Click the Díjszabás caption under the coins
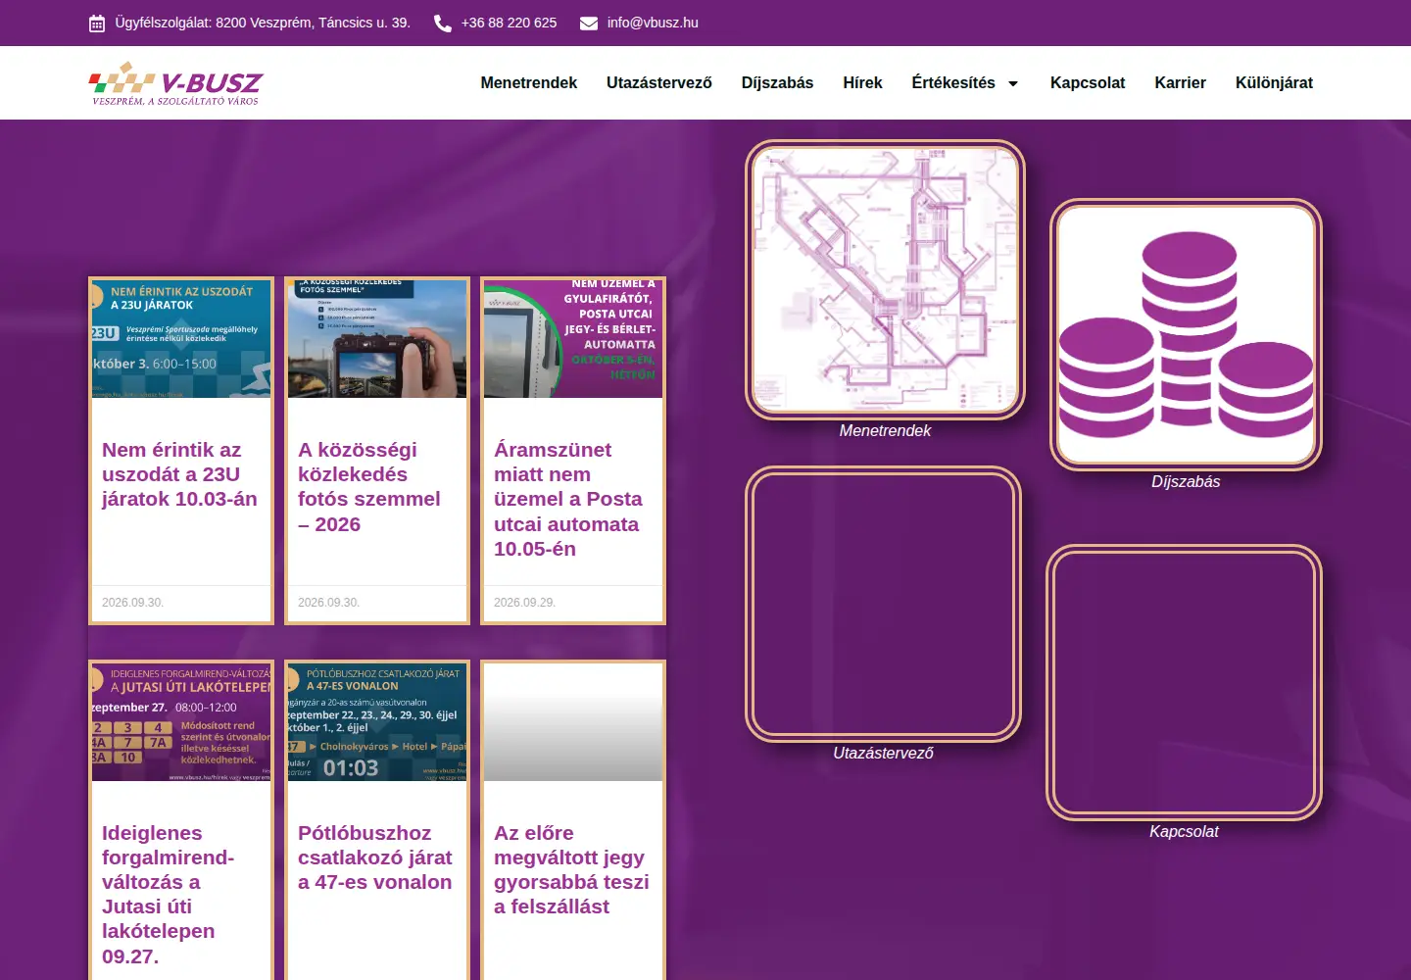 (x=1186, y=482)
